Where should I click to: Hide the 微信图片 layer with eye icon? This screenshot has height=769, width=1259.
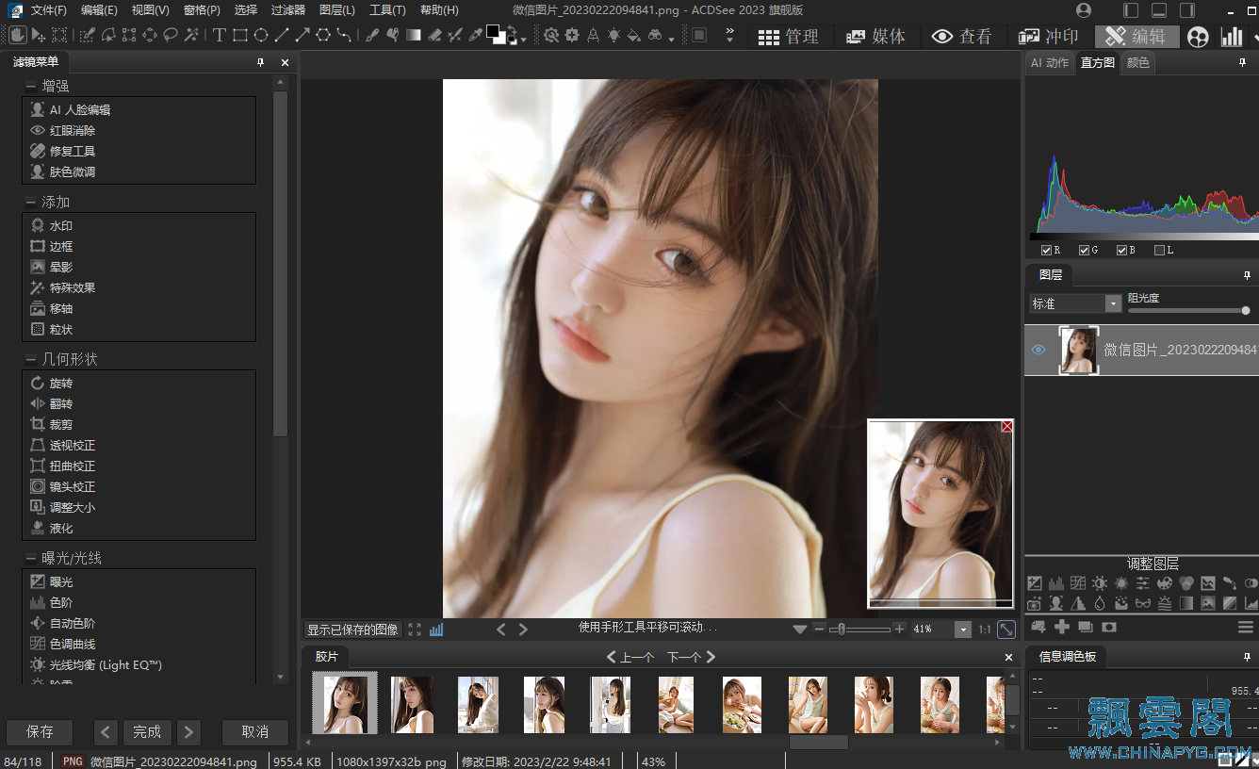click(1038, 350)
